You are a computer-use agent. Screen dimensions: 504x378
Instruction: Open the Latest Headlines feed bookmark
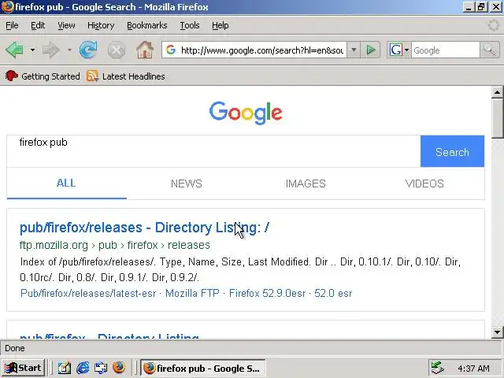pos(126,76)
